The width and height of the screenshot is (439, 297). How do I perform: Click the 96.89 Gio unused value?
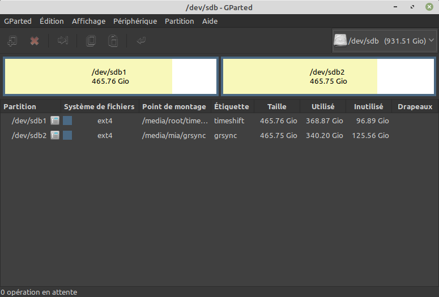(x=372, y=121)
